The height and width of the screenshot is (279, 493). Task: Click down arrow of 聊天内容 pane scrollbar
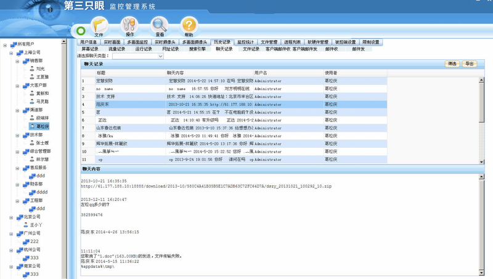pos(481,272)
